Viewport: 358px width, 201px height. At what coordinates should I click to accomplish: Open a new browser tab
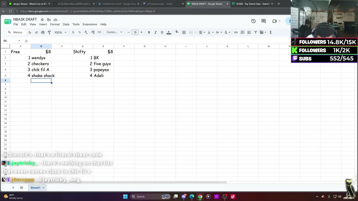coord(279,4)
